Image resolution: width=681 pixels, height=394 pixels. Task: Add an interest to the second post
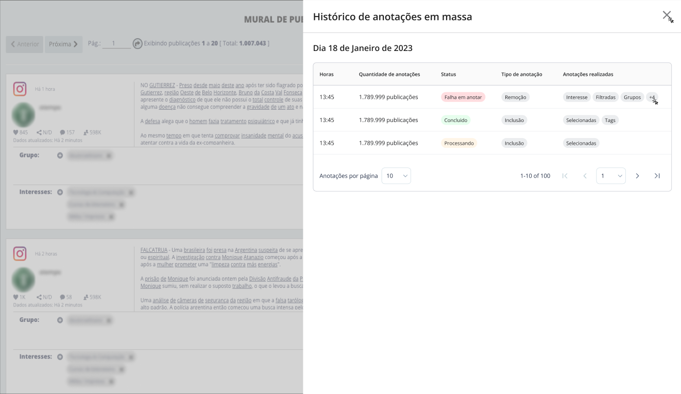[x=60, y=357]
